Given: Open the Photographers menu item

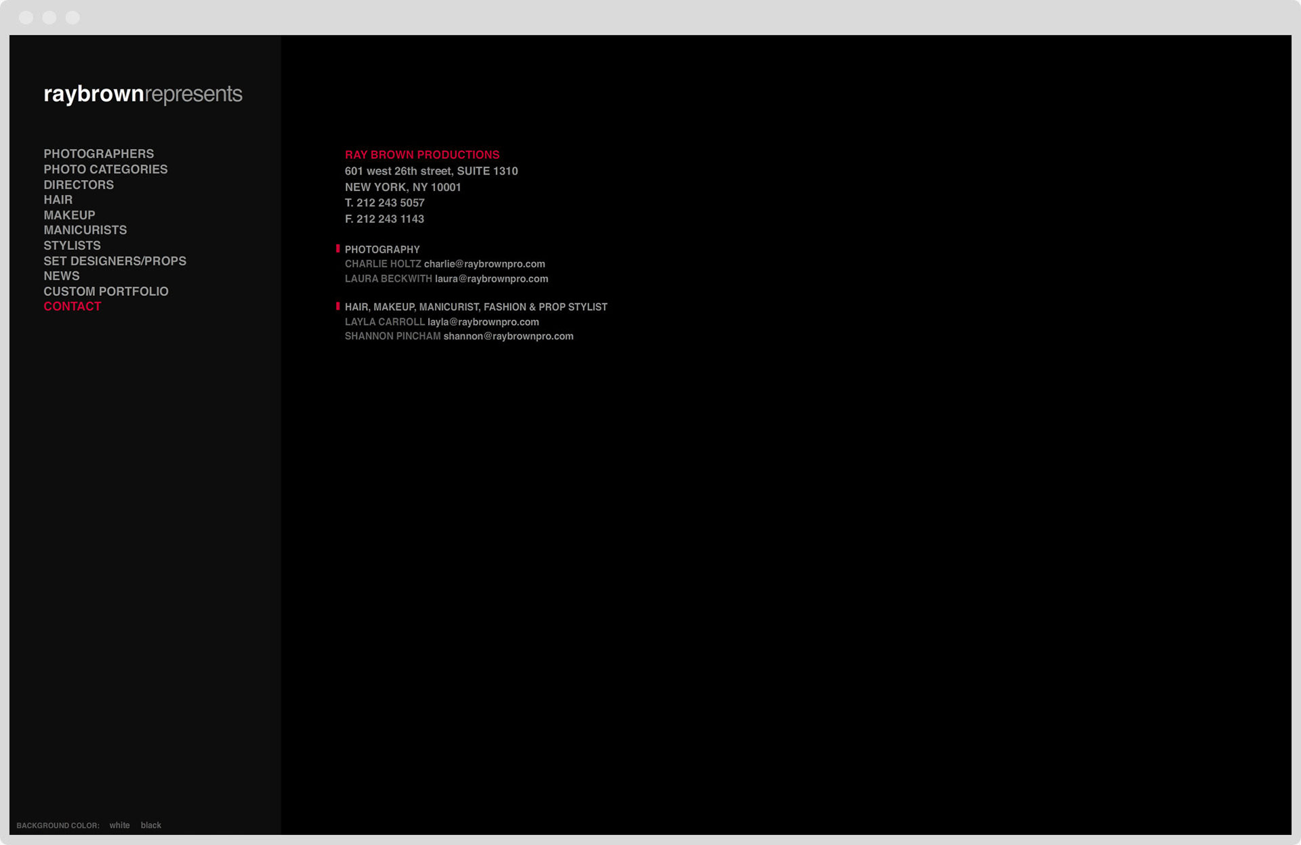Looking at the screenshot, I should [x=98, y=154].
